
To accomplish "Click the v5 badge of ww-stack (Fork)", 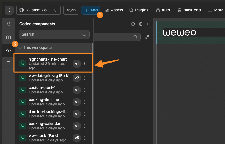I will pos(77,138).
